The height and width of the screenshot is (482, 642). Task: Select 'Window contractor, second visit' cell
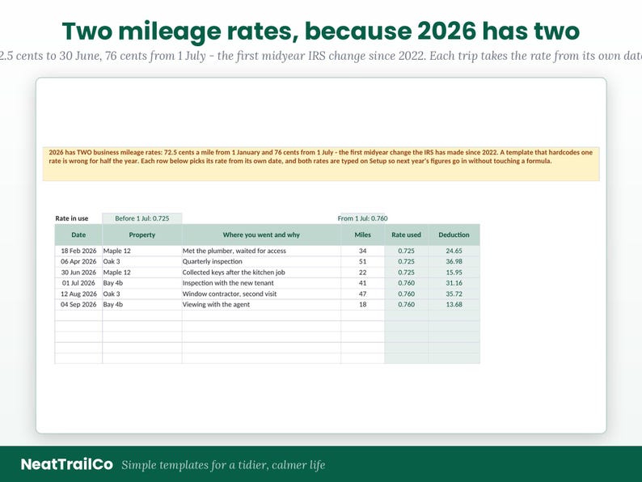tap(261, 294)
